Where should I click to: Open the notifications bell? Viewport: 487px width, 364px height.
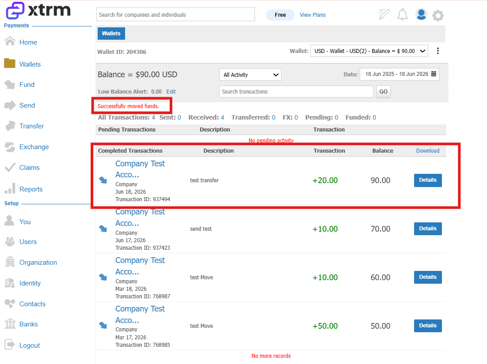click(x=403, y=15)
